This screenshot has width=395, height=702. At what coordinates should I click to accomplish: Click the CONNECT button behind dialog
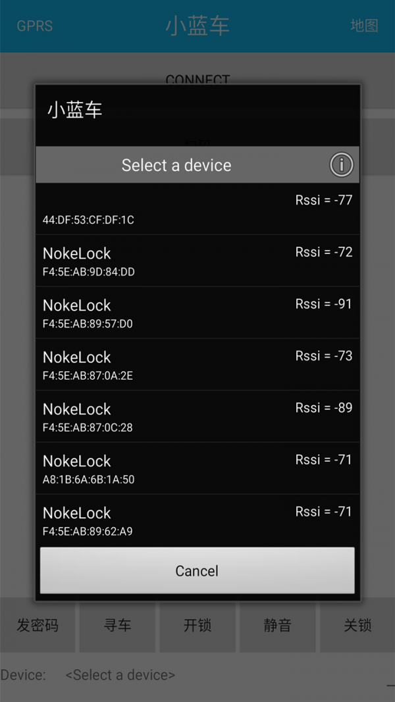197,79
